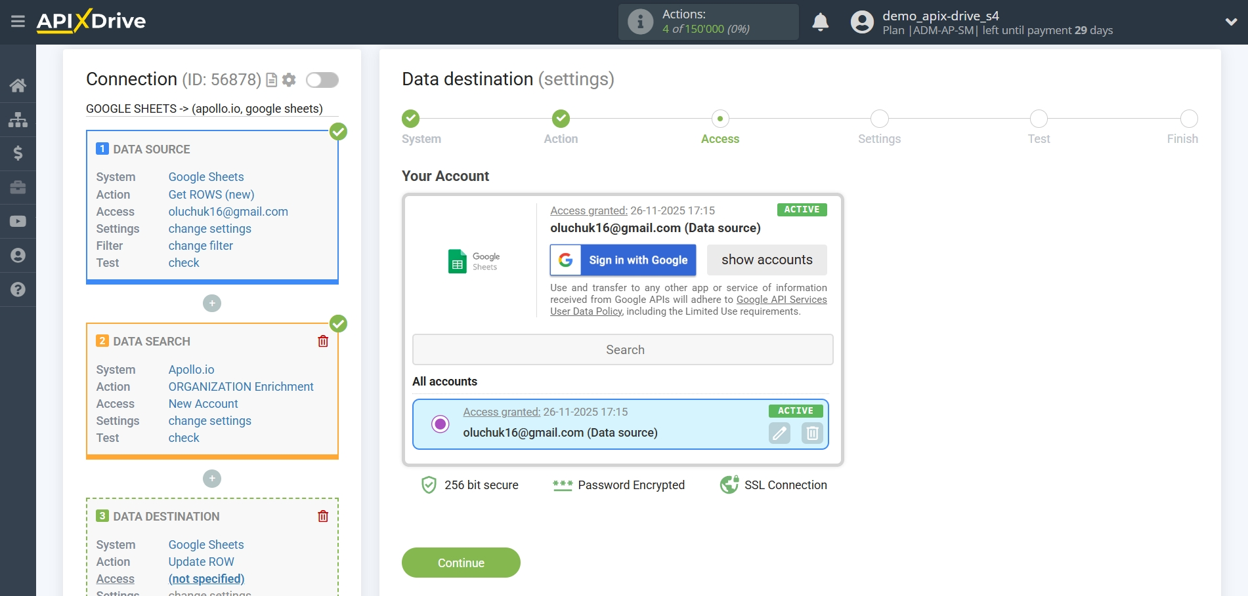The height and width of the screenshot is (596, 1248).
Task: Open the billing dollar icon in sidebar
Action: coord(18,153)
